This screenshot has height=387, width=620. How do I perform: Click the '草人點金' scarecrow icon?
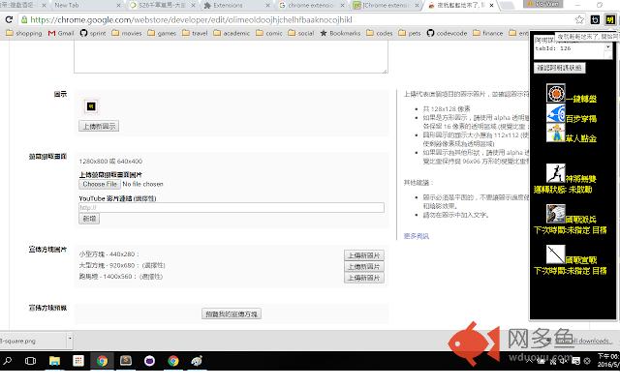click(556, 134)
